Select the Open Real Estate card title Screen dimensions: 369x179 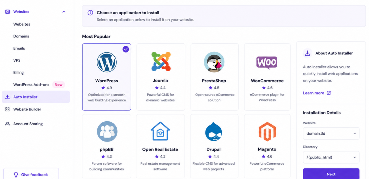click(x=160, y=149)
